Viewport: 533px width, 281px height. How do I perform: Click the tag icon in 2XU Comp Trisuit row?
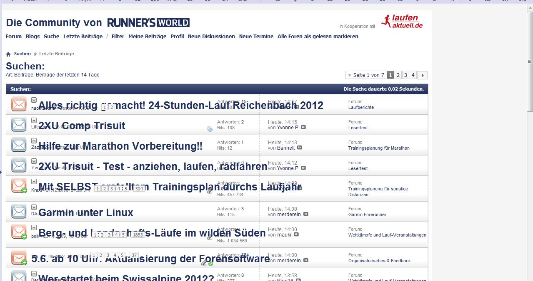(210, 129)
